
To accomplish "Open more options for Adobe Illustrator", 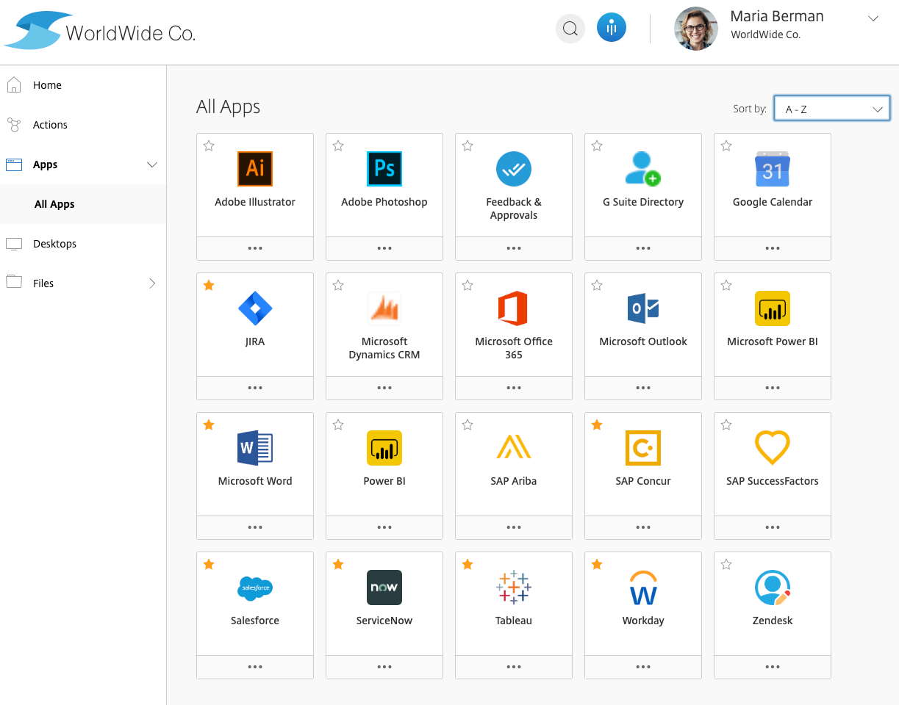I will [x=255, y=248].
